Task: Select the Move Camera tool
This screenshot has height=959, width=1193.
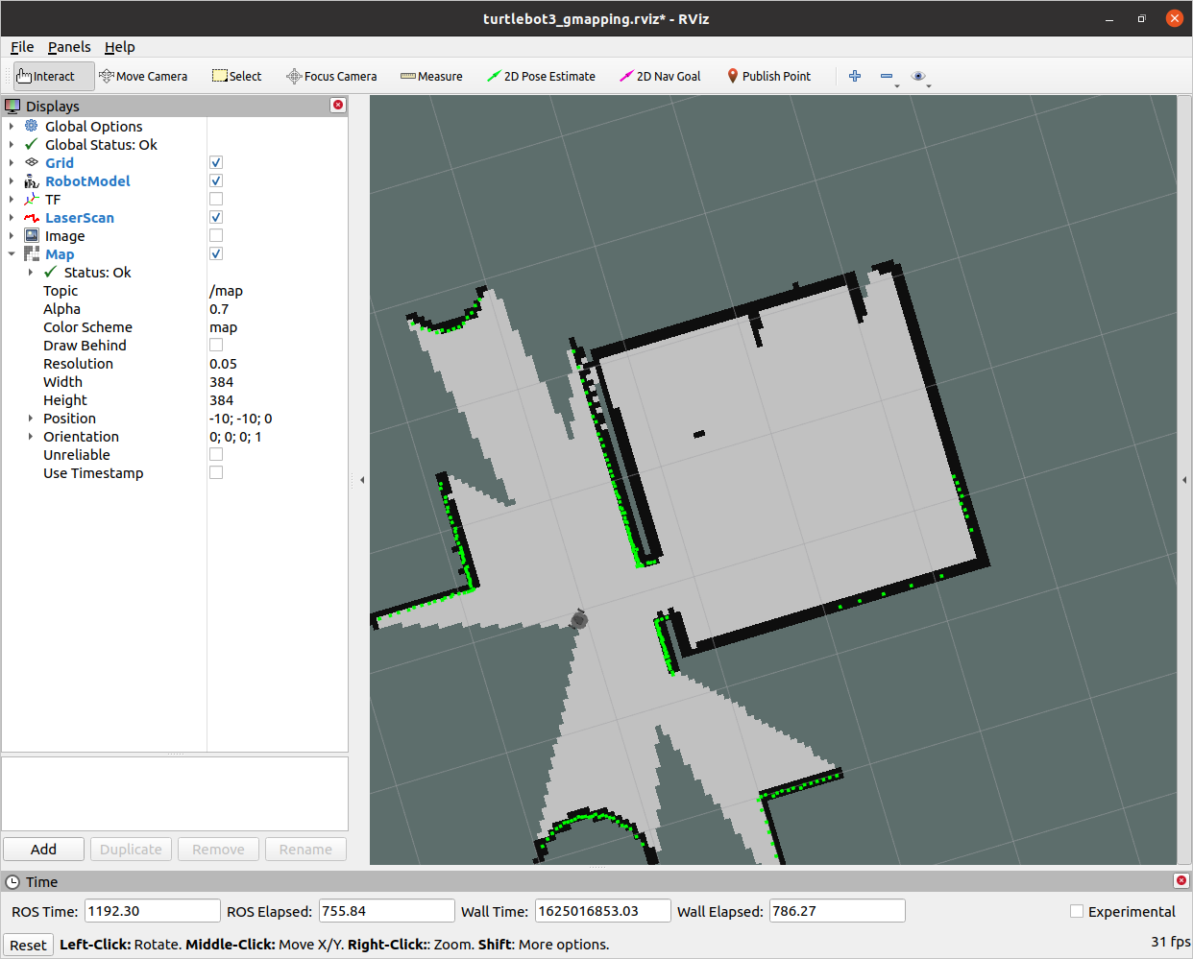Action: (x=143, y=77)
